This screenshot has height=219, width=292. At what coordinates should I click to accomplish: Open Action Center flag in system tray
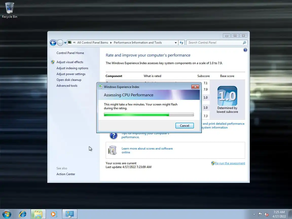pyautogui.click(x=260, y=214)
